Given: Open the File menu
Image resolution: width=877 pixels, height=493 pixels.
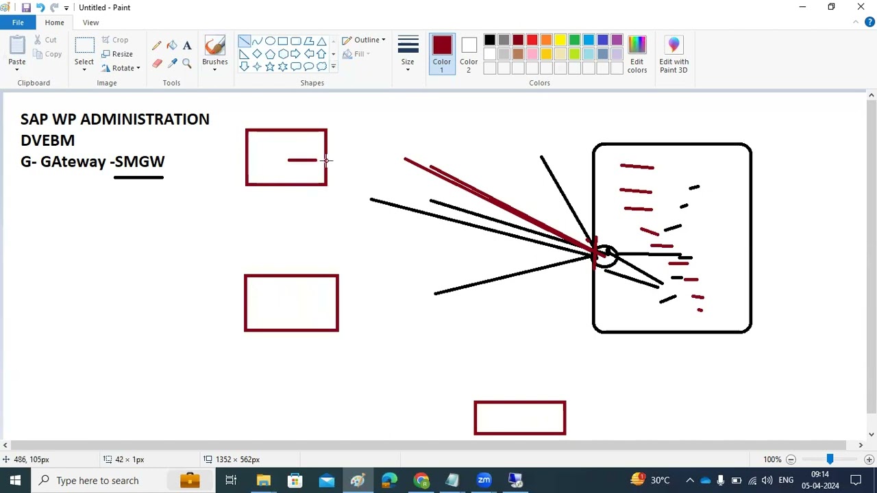Looking at the screenshot, I should coord(18,23).
